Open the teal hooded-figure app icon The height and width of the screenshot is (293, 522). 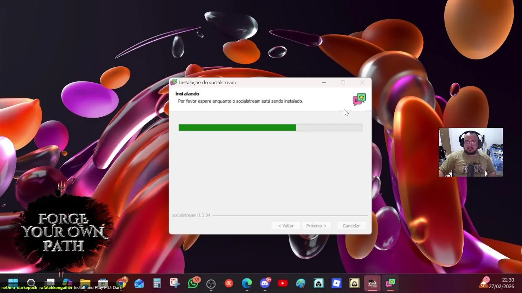[x=319, y=283]
